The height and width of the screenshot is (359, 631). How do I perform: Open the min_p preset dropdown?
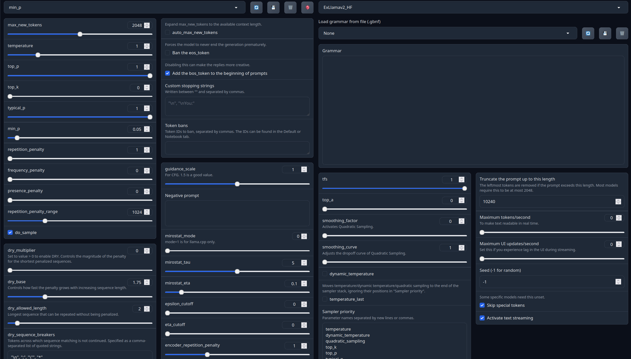pyautogui.click(x=236, y=7)
